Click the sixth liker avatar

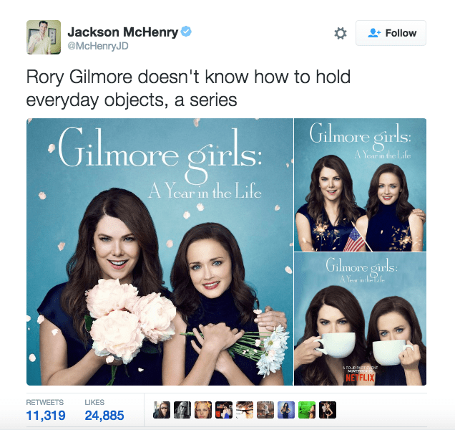[265, 410]
